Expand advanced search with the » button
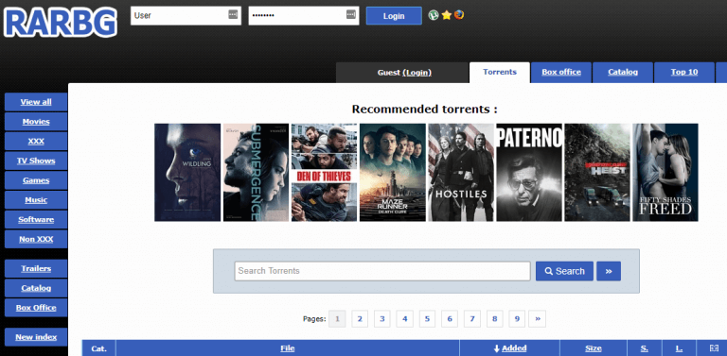 [609, 271]
